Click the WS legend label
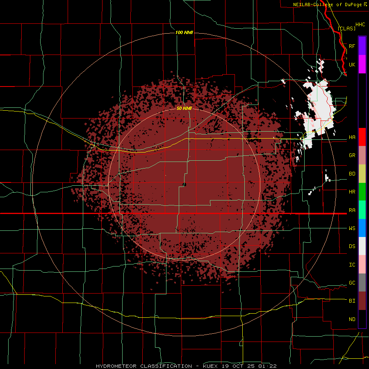The width and height of the screenshot is (369, 369). [352, 228]
